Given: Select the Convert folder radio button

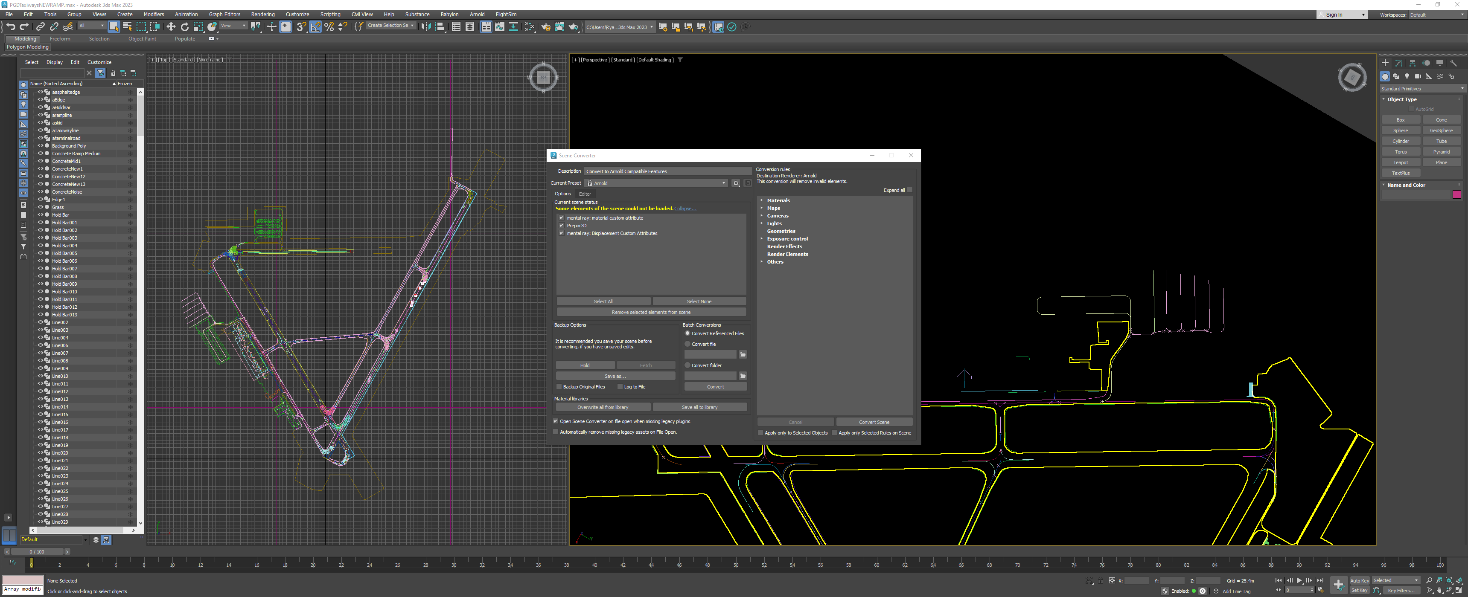Looking at the screenshot, I should click(x=687, y=365).
